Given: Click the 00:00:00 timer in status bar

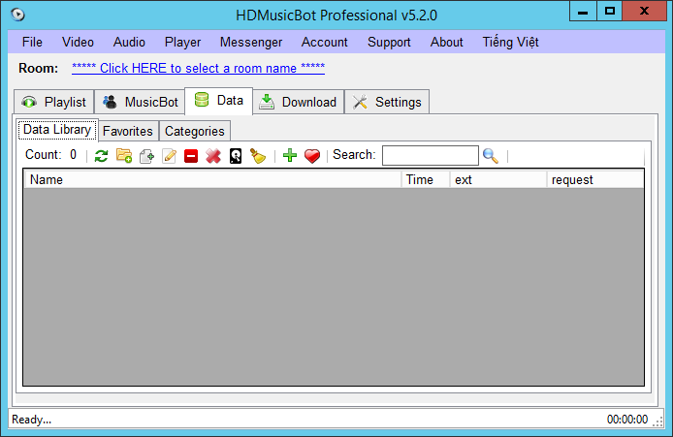Looking at the screenshot, I should pos(627,420).
